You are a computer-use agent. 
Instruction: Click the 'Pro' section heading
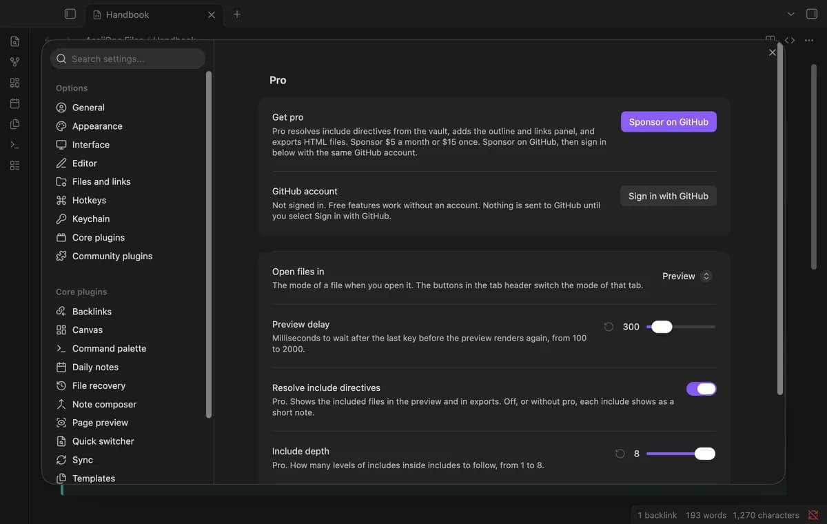click(x=278, y=80)
